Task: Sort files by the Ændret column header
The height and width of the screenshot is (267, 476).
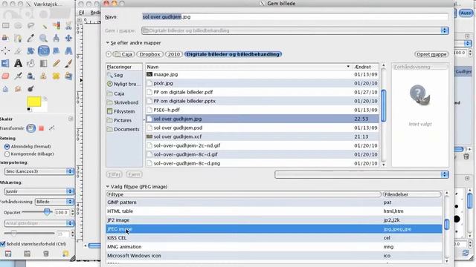Action: pyautogui.click(x=365, y=67)
